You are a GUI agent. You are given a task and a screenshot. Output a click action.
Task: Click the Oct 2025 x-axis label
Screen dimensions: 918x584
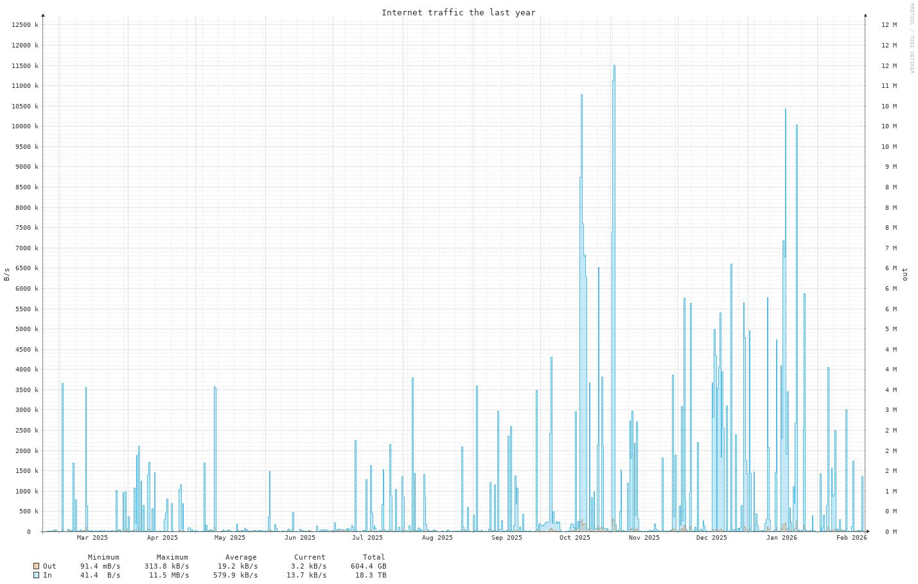pyautogui.click(x=574, y=538)
